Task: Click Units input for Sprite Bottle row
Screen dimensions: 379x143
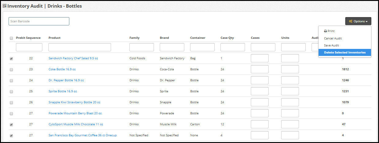Action: 290,91
